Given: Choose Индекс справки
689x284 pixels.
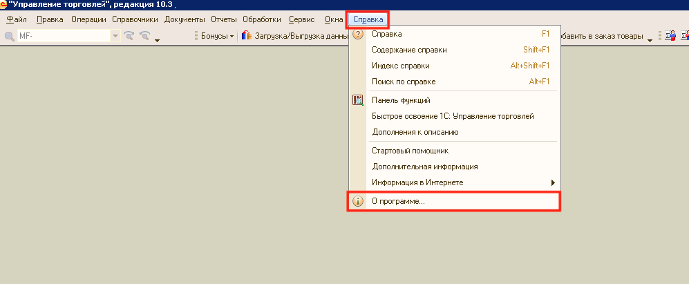Looking at the screenshot, I should pyautogui.click(x=455, y=66).
